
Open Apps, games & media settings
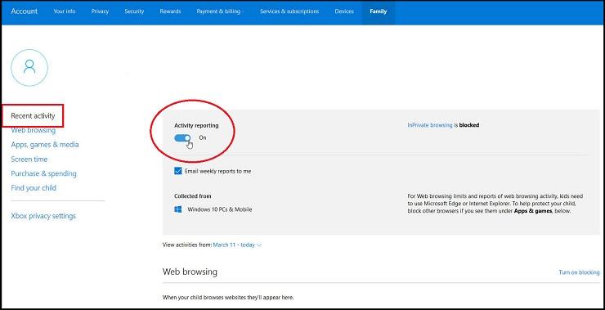pos(45,145)
